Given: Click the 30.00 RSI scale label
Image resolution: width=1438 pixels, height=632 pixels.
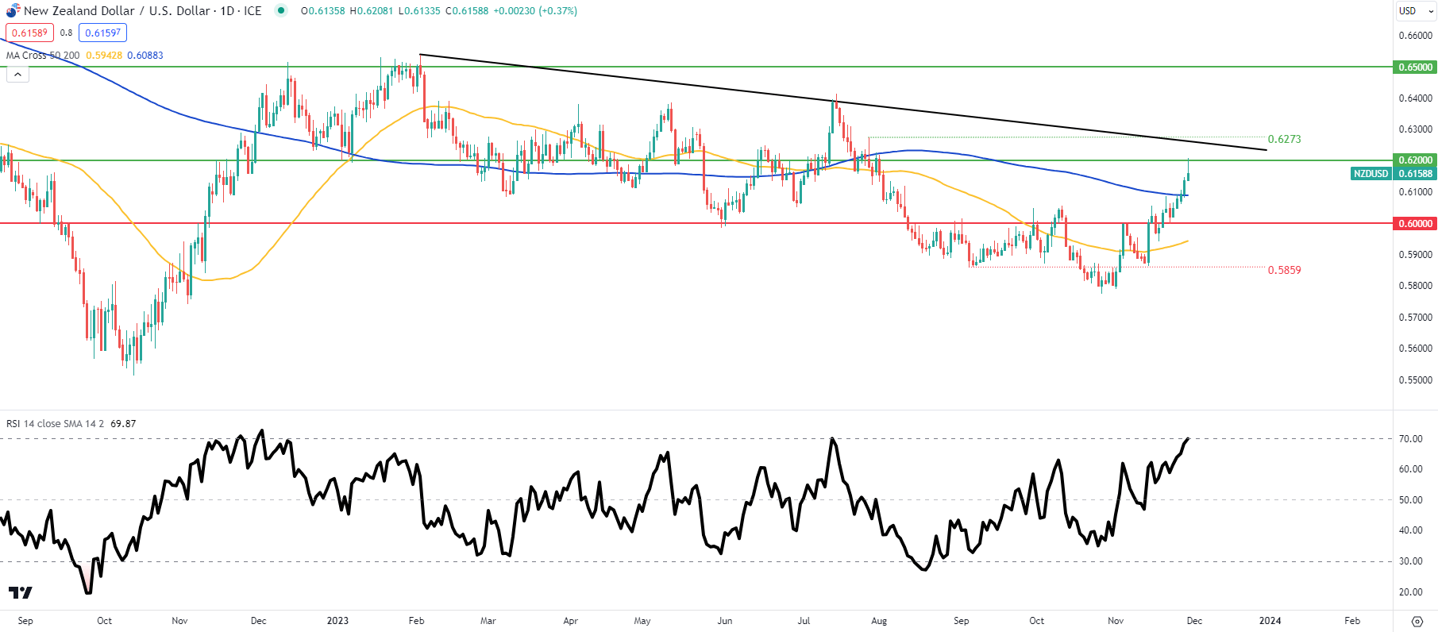Looking at the screenshot, I should [1410, 561].
